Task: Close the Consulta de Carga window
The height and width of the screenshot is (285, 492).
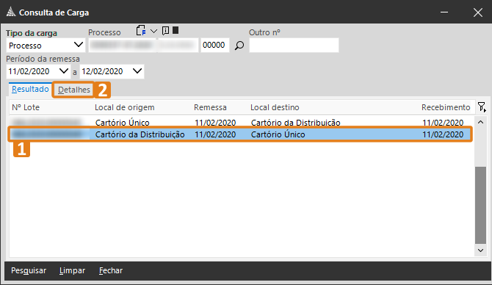Action: click(x=478, y=12)
